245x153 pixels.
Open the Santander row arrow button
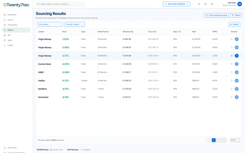pos(237,97)
